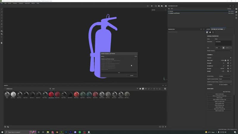
Task: Click Select opacity map button
Action: (220, 111)
